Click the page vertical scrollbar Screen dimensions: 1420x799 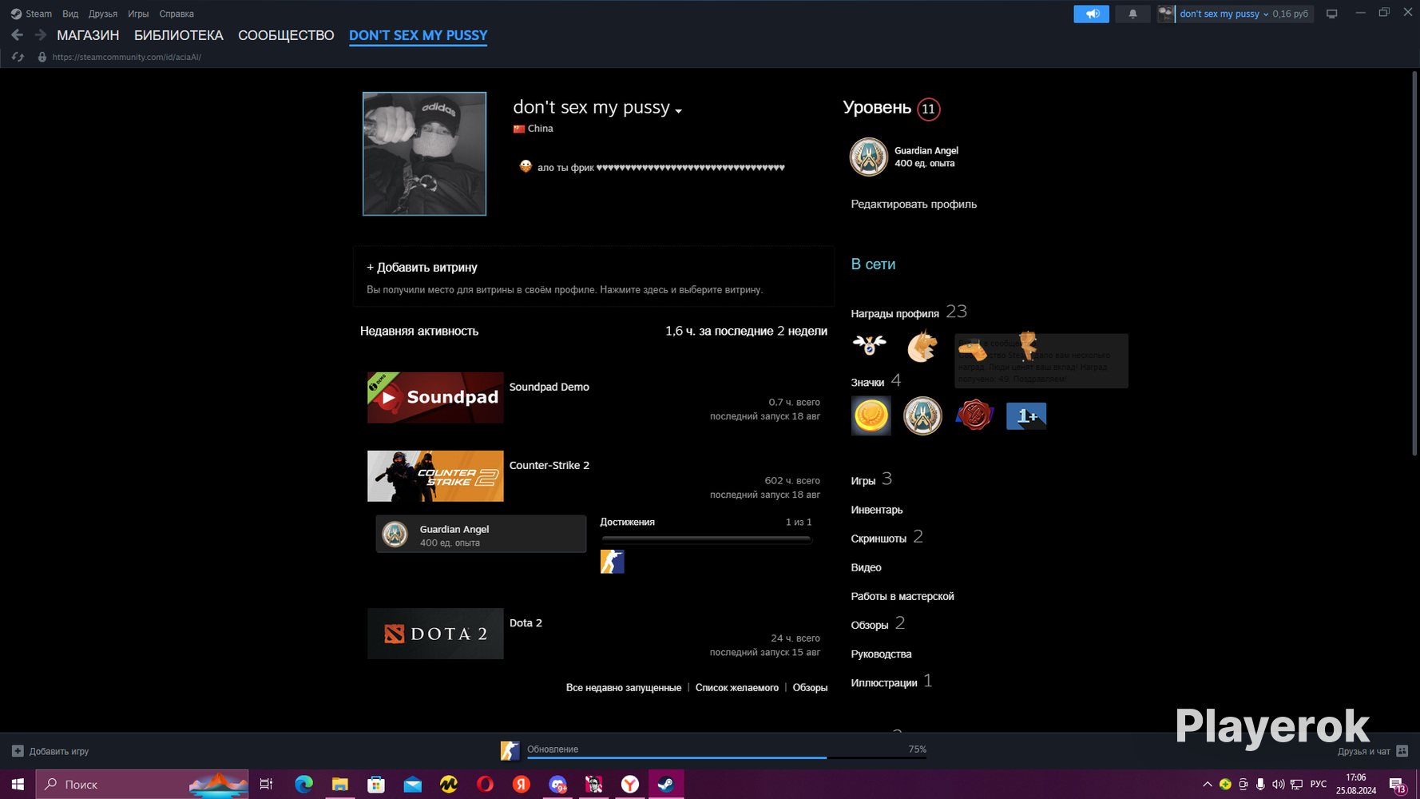1414,264
